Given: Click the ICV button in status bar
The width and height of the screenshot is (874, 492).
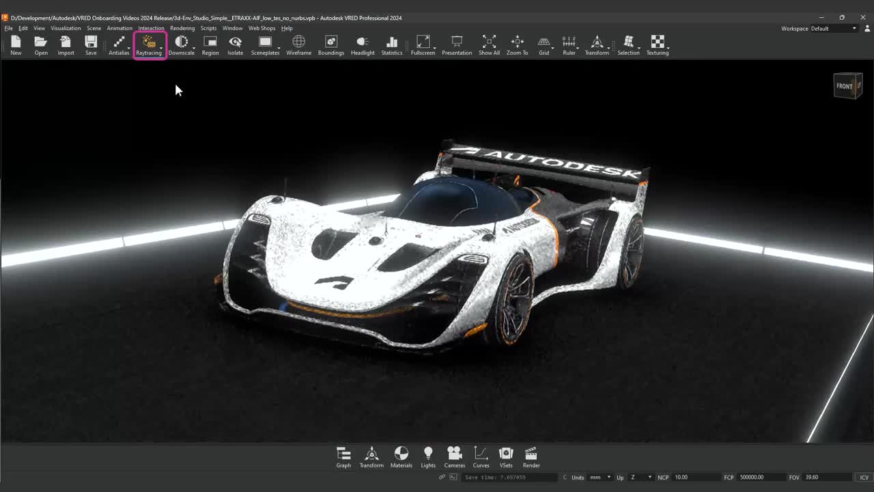Looking at the screenshot, I should [864, 477].
